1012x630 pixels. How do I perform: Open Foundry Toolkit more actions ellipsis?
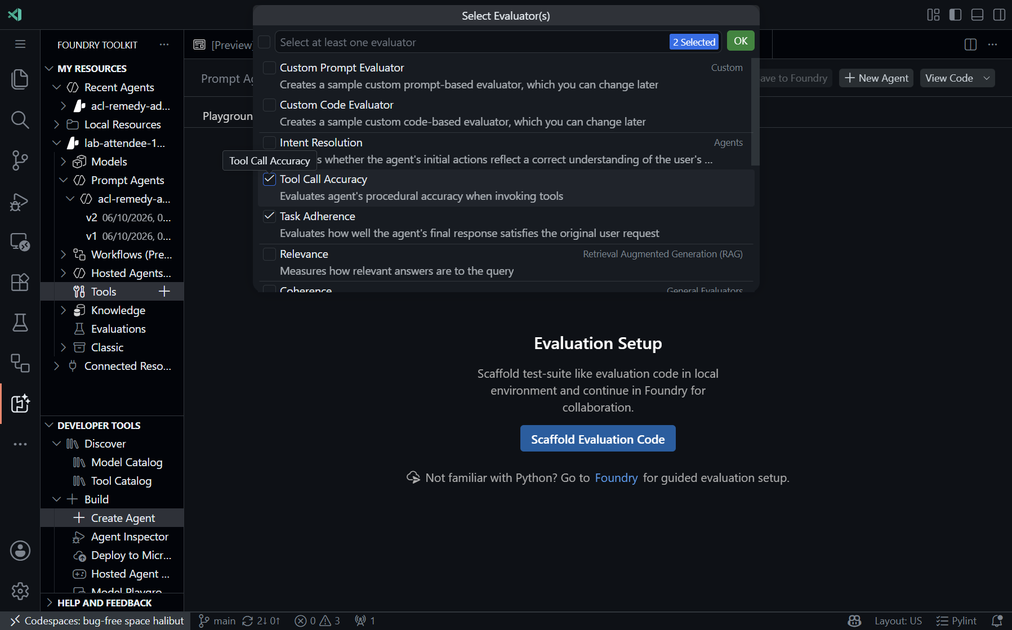click(x=164, y=44)
